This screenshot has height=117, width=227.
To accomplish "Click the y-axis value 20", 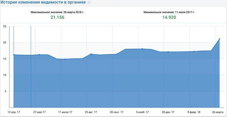I will pos(5,43).
